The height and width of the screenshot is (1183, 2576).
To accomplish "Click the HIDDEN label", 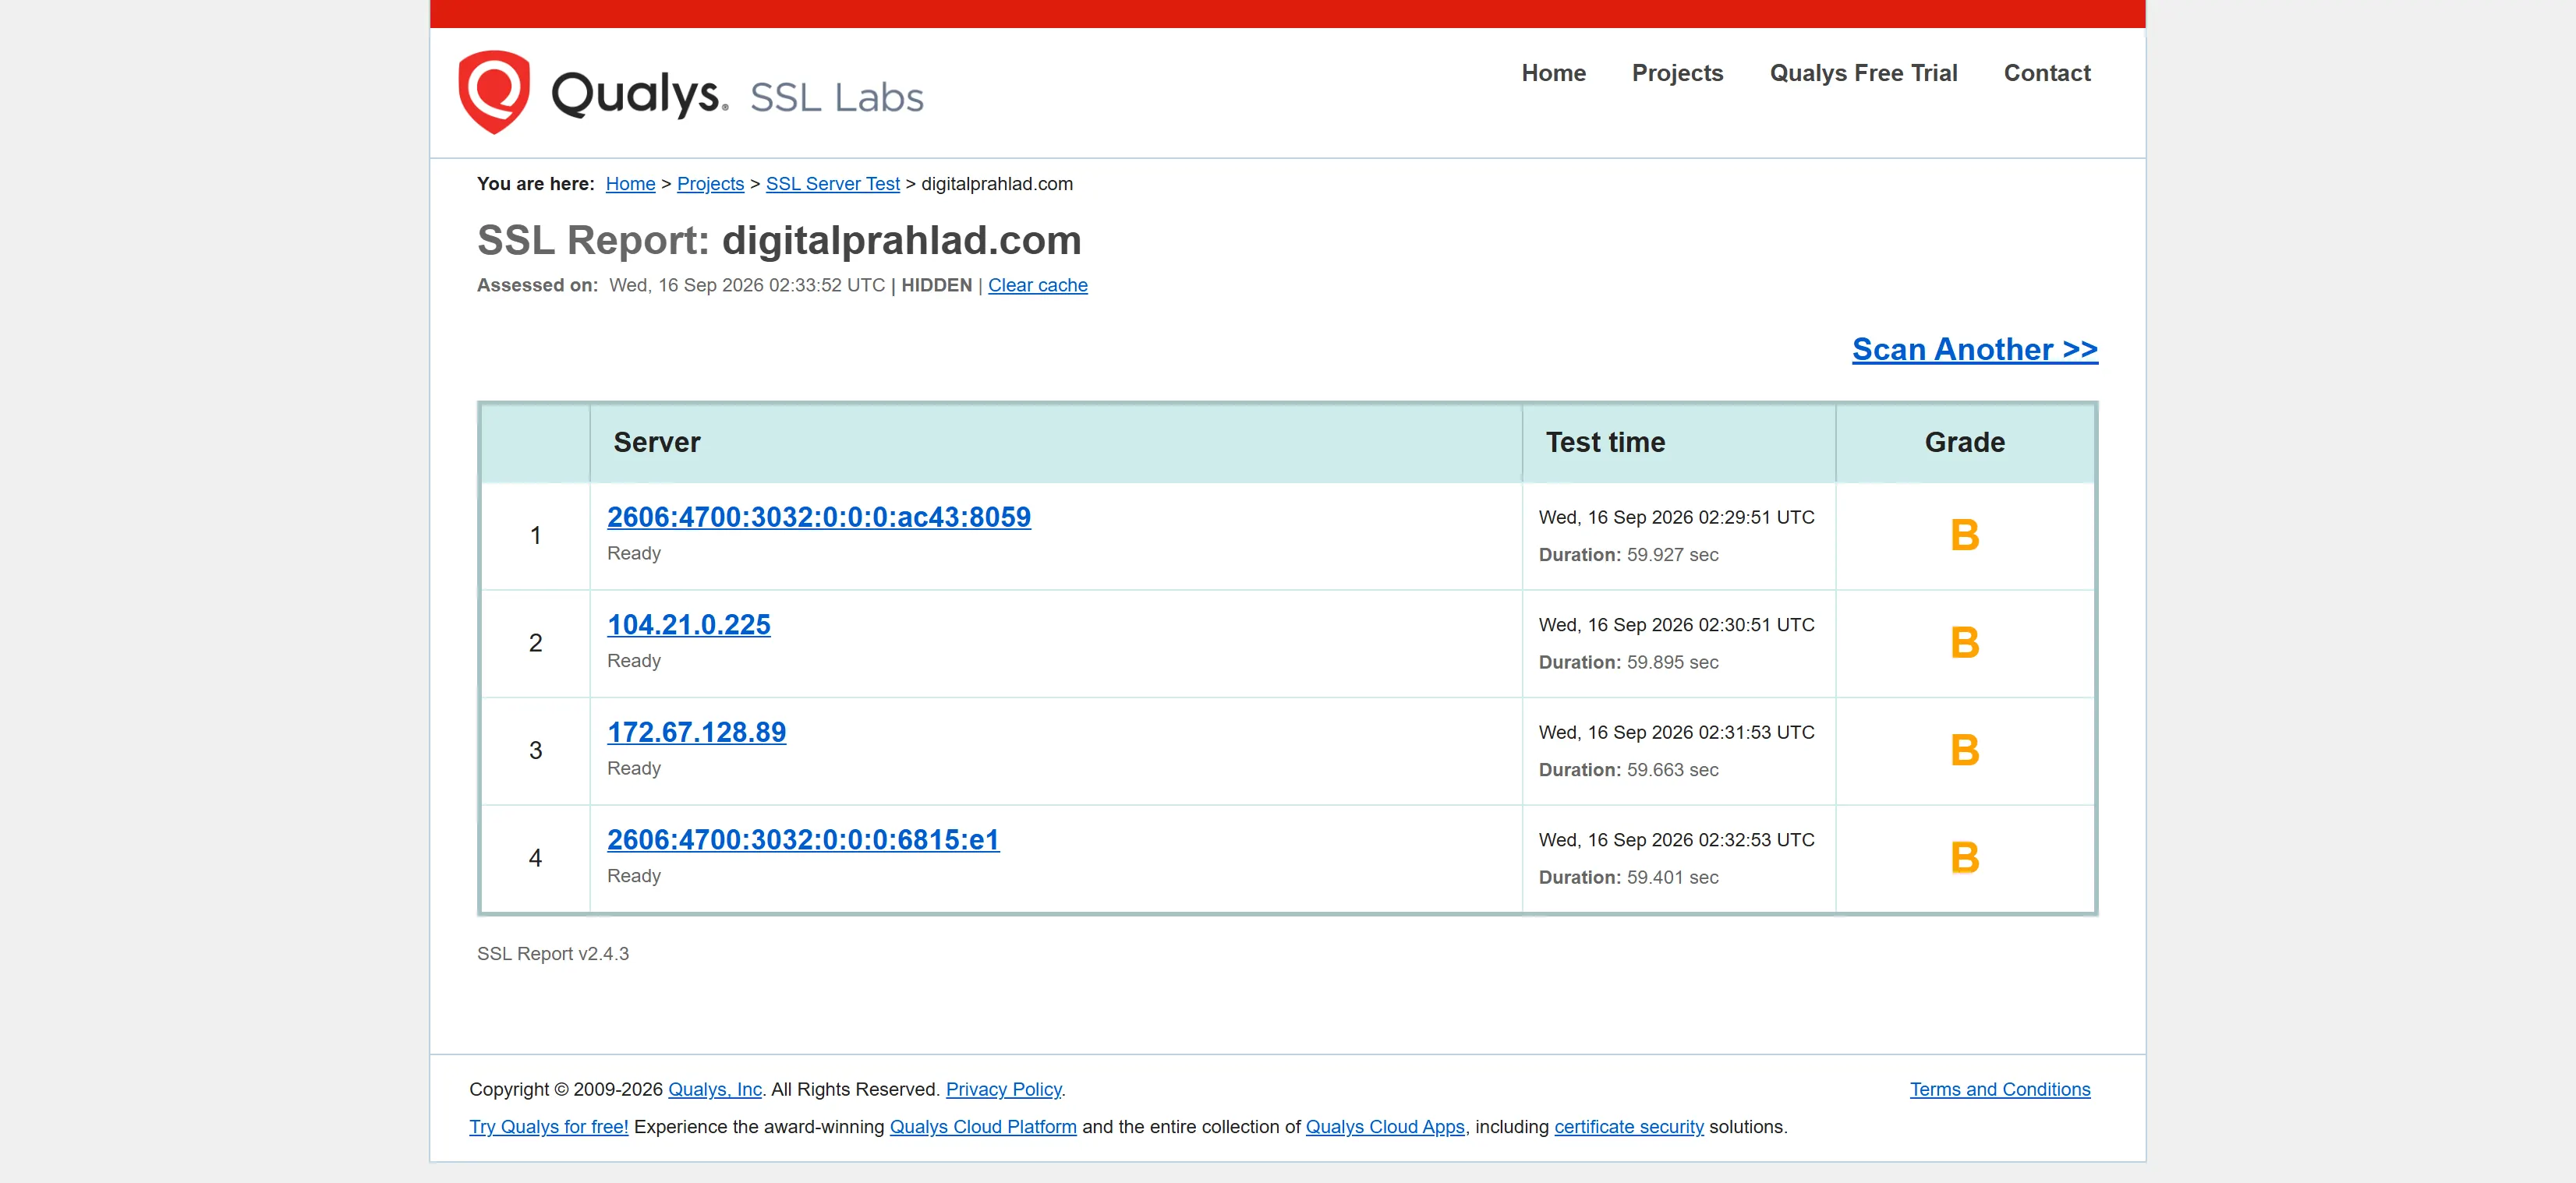I will click(x=936, y=284).
